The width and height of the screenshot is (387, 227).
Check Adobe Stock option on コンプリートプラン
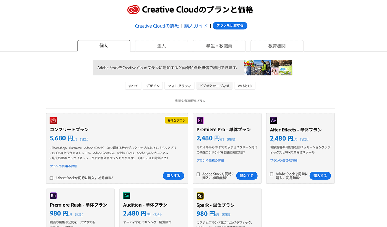[51, 178]
